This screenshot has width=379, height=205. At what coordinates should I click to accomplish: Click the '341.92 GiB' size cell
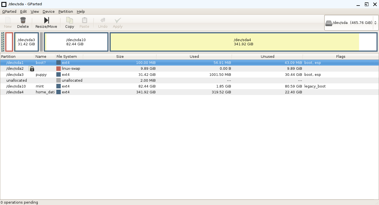[x=146, y=92]
